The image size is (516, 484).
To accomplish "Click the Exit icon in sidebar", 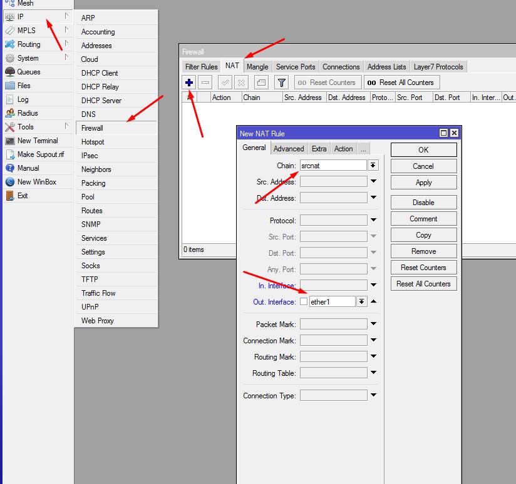I will [x=10, y=196].
